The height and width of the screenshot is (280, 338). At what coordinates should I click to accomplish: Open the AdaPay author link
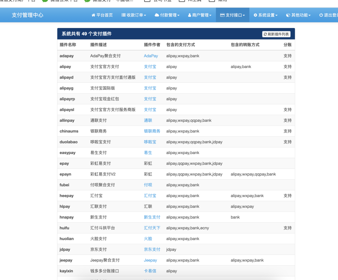point(151,56)
